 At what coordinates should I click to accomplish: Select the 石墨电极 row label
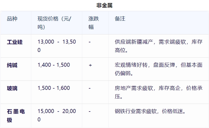[x=16, y=115]
